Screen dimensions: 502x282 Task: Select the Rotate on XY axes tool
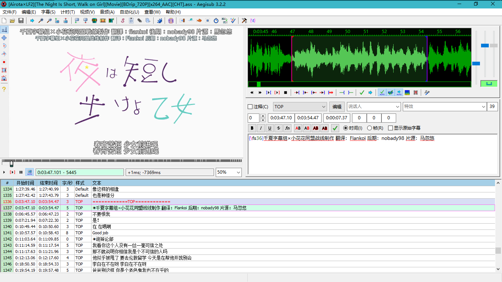pos(4,54)
